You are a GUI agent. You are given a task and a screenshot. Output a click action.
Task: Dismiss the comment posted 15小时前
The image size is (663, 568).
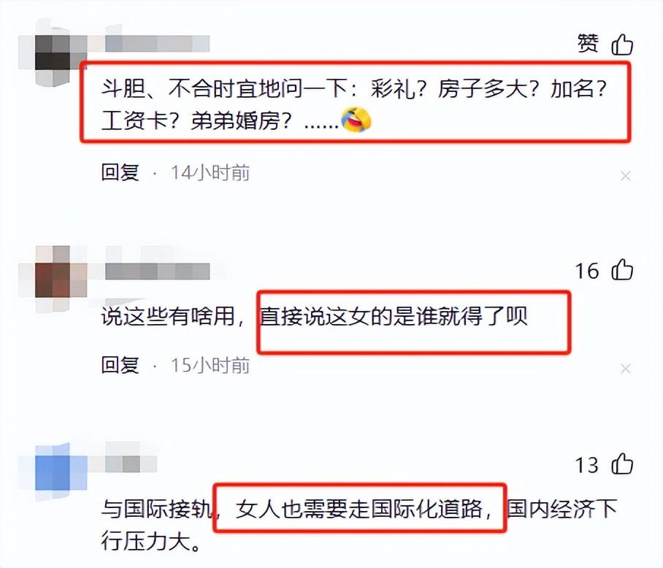coord(625,369)
